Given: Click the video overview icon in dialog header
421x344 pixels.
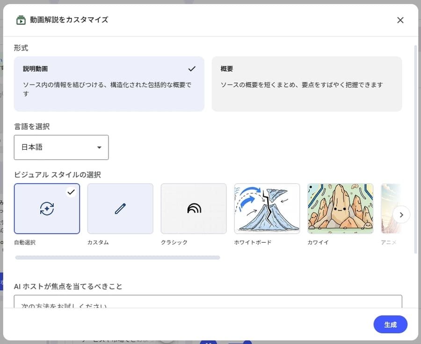Looking at the screenshot, I should coord(20,20).
